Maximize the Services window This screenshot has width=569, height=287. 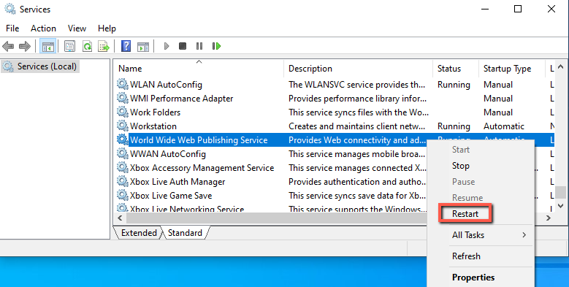click(518, 9)
